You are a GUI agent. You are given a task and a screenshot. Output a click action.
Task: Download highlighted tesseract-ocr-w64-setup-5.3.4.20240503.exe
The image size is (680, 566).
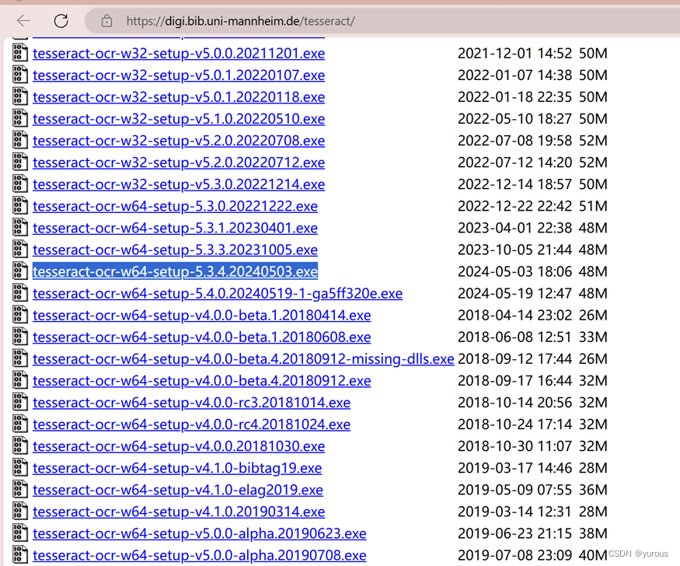[175, 271]
